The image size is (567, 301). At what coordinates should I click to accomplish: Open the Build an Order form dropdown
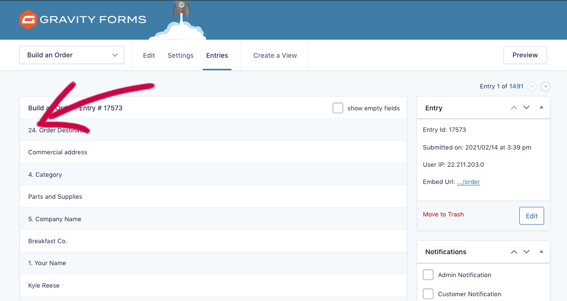point(72,55)
